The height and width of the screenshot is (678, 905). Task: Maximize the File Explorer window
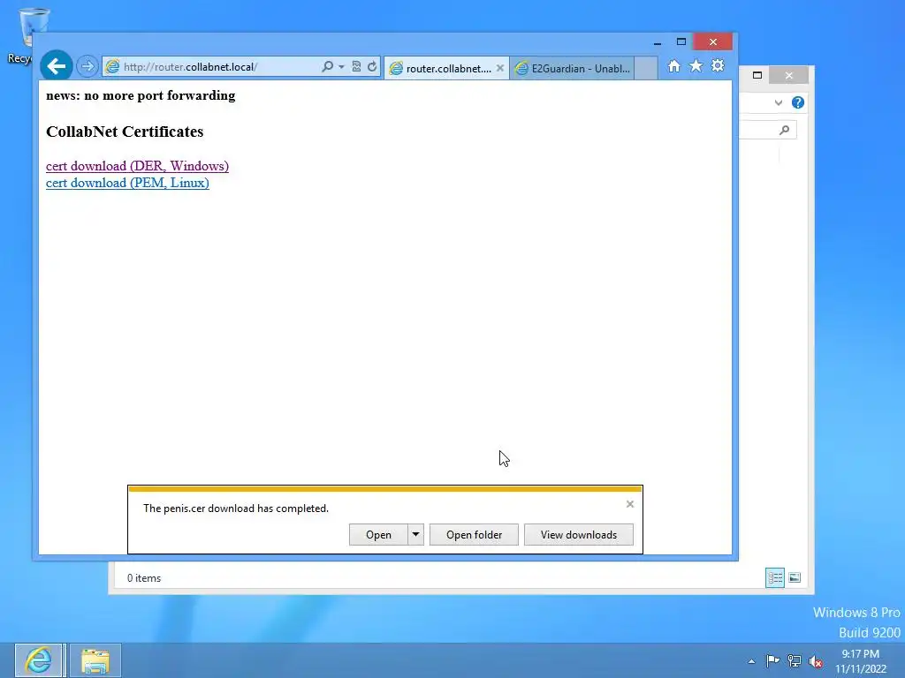pos(757,75)
